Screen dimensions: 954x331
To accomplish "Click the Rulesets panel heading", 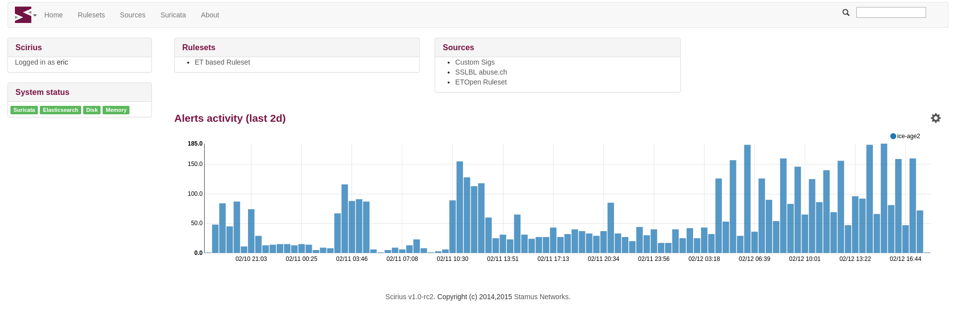I will click(x=199, y=48).
